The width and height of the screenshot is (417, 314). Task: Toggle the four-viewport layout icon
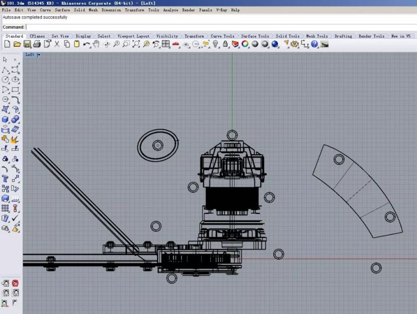165,44
